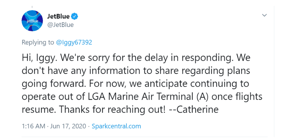Click 'once flights' at line end

[x=237, y=97]
